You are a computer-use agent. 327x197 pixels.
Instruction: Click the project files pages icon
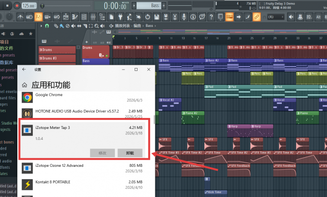[x=112, y=17]
